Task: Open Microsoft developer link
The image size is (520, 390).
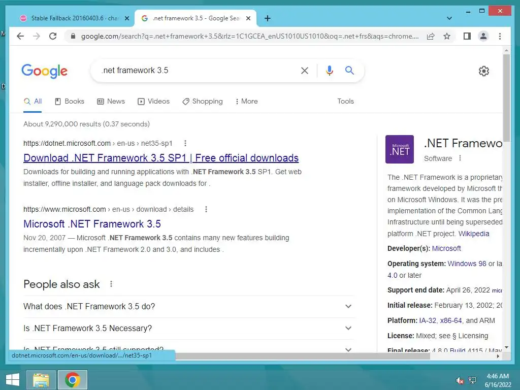Action: pos(446,248)
